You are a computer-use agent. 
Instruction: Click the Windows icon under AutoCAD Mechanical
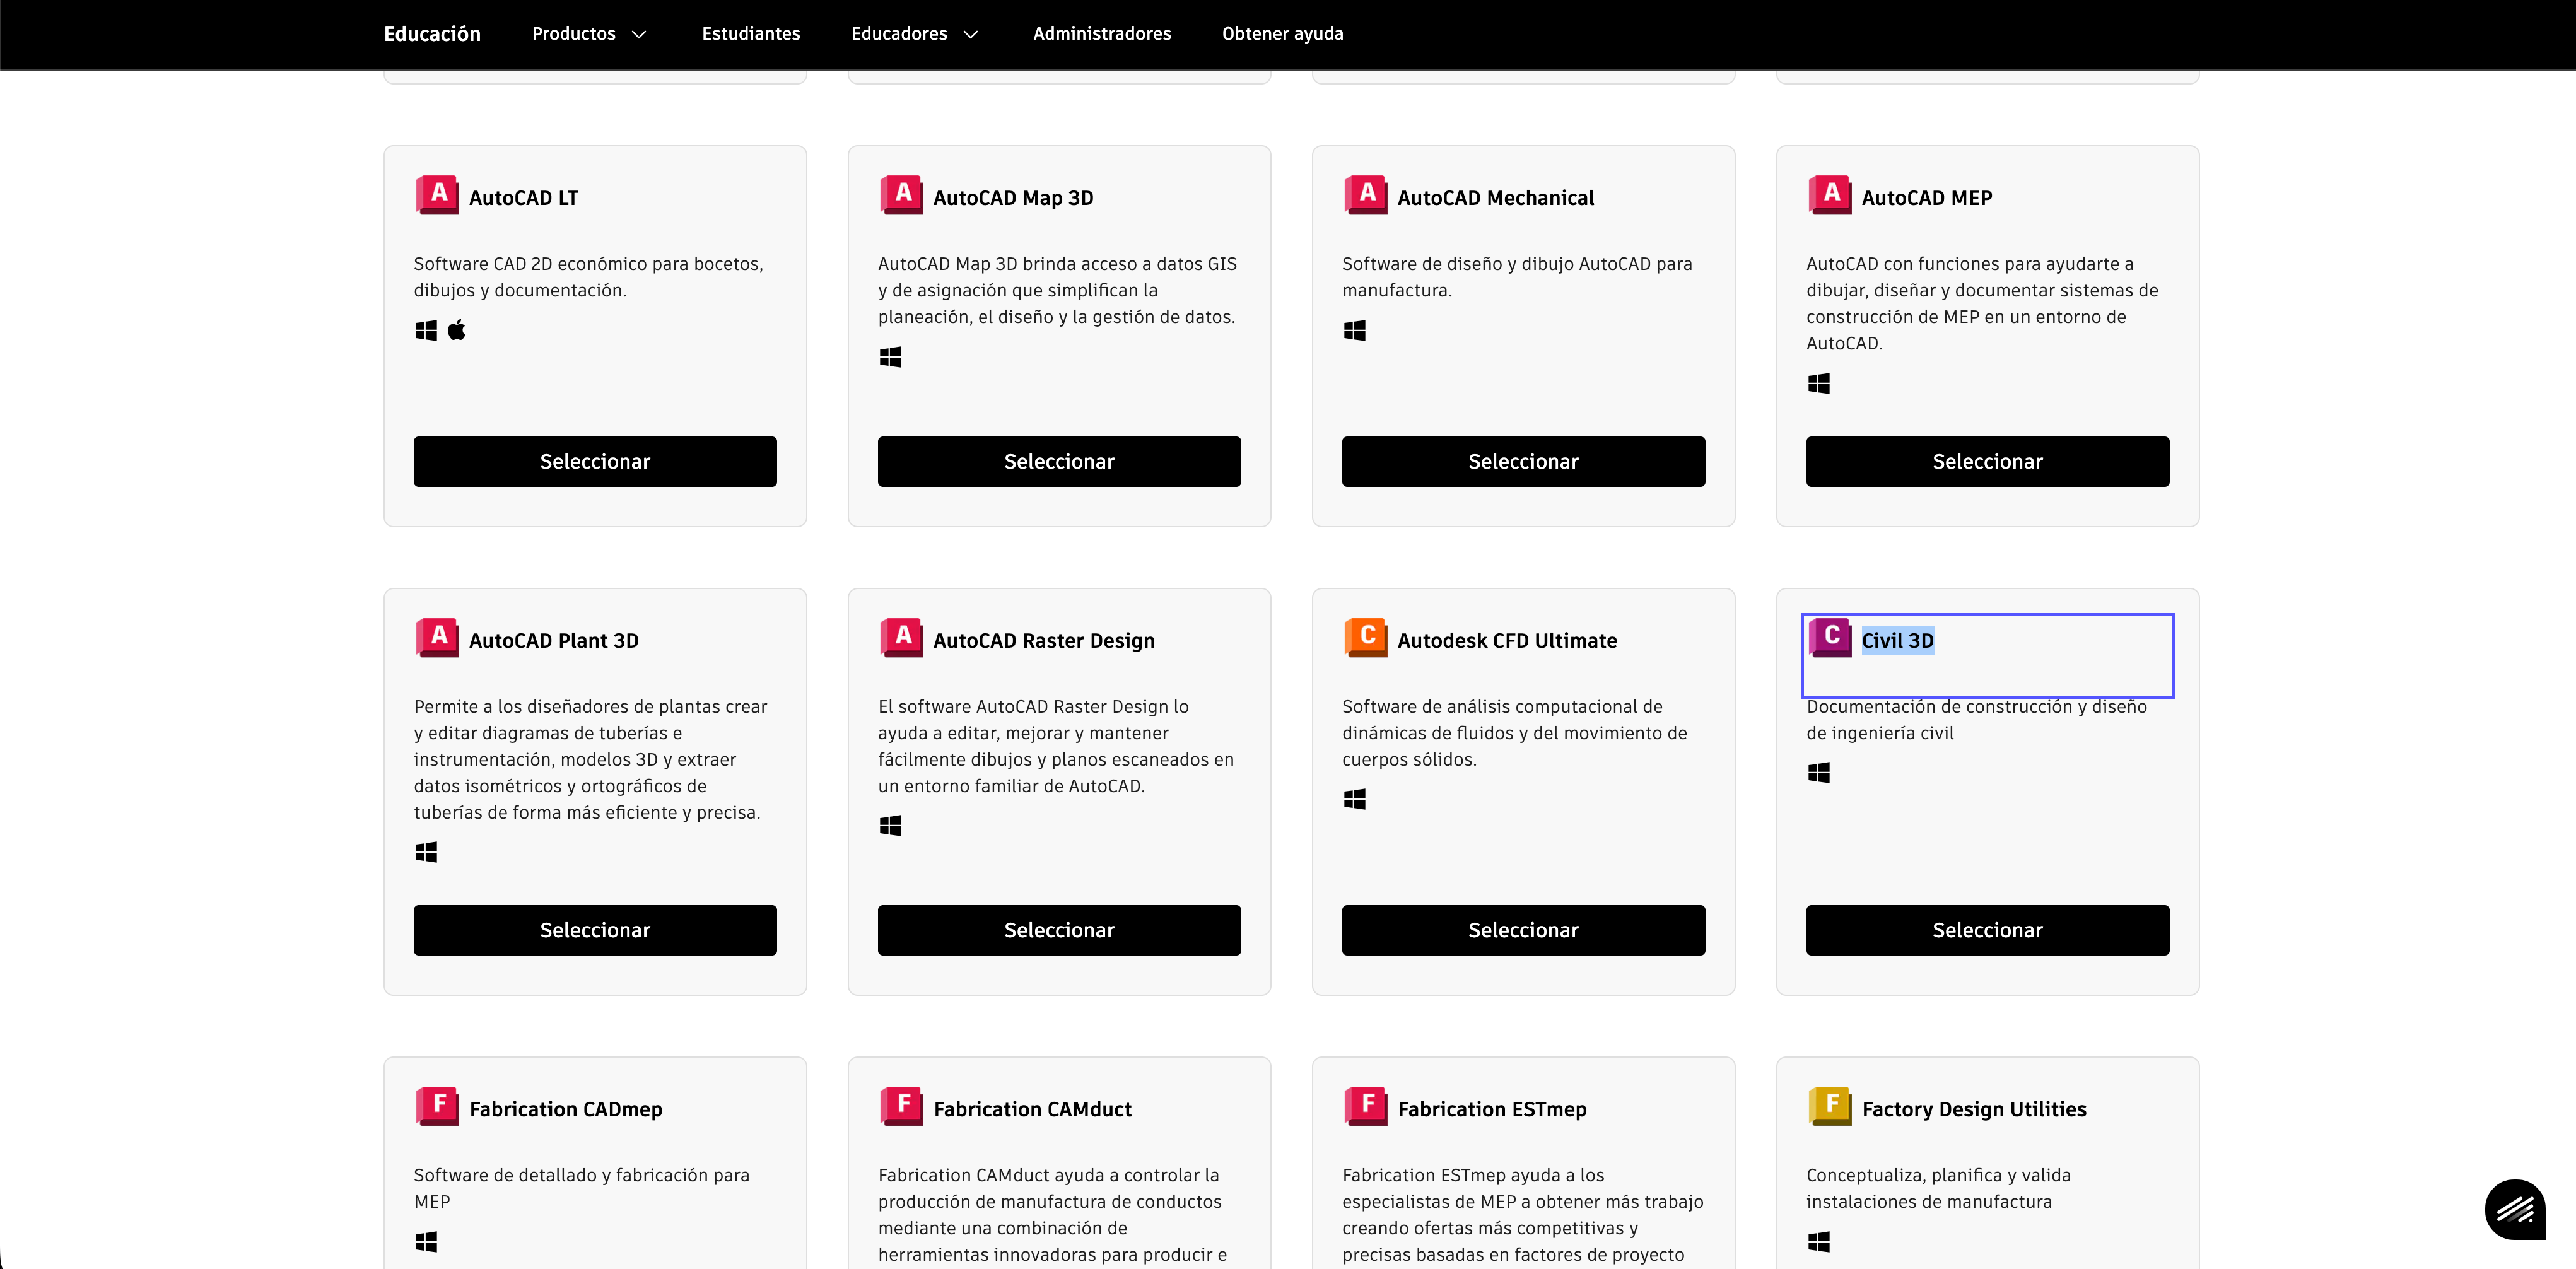click(1354, 330)
